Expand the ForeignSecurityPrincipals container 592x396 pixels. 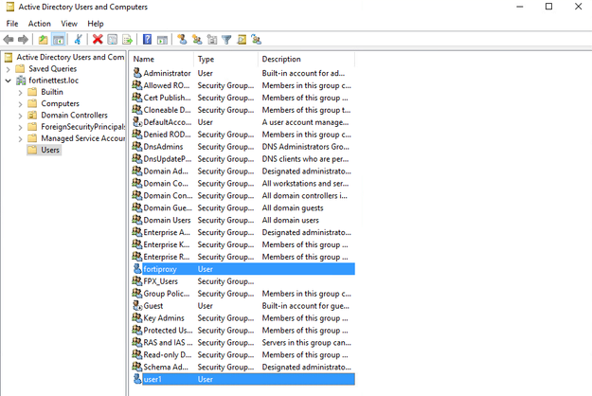tap(20, 127)
